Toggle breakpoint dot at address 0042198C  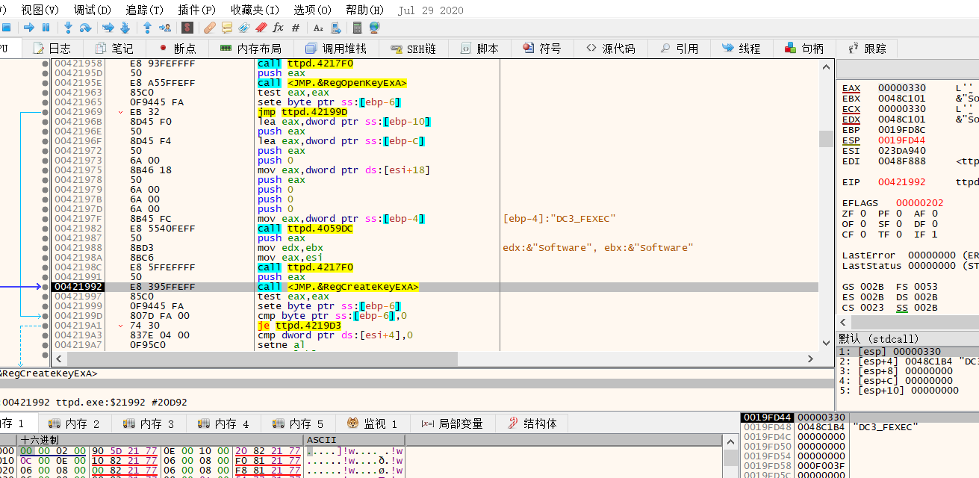pyautogui.click(x=46, y=267)
